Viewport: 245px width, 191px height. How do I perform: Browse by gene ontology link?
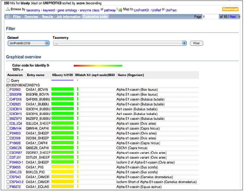pyautogui.click(x=67, y=10)
